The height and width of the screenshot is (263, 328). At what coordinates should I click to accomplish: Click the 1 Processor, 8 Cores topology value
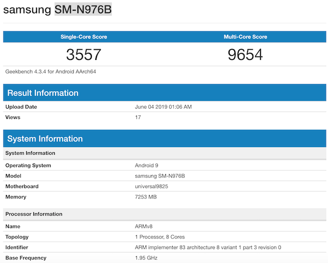tap(159, 237)
